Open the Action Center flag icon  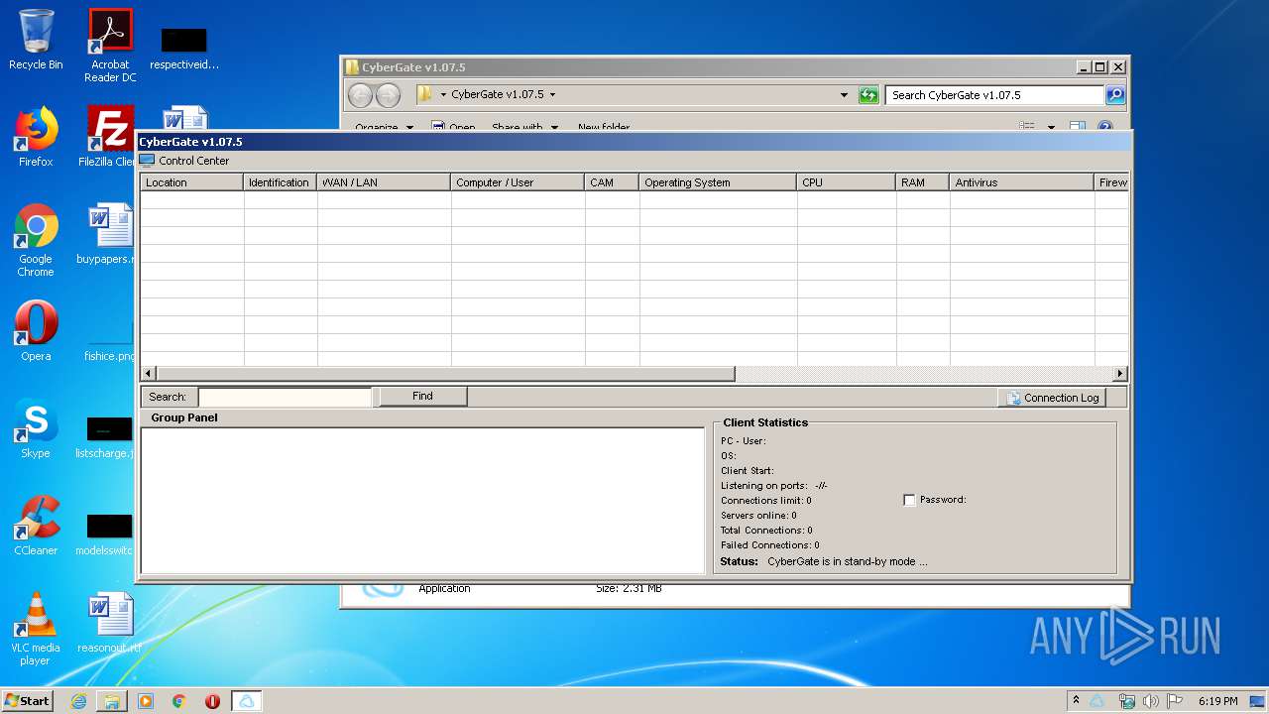1175,701
